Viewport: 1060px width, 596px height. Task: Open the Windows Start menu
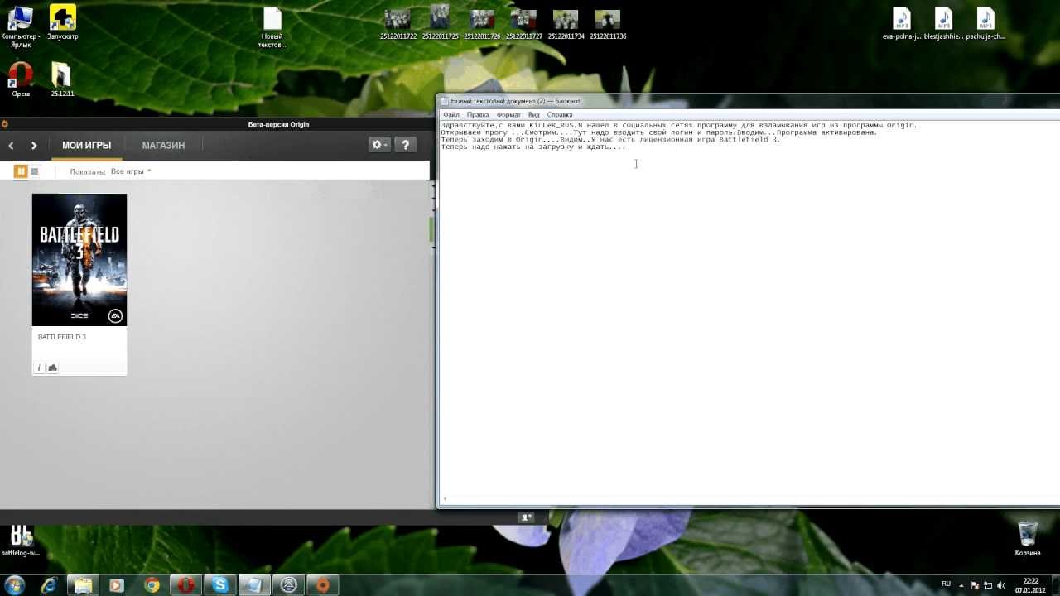point(15,585)
